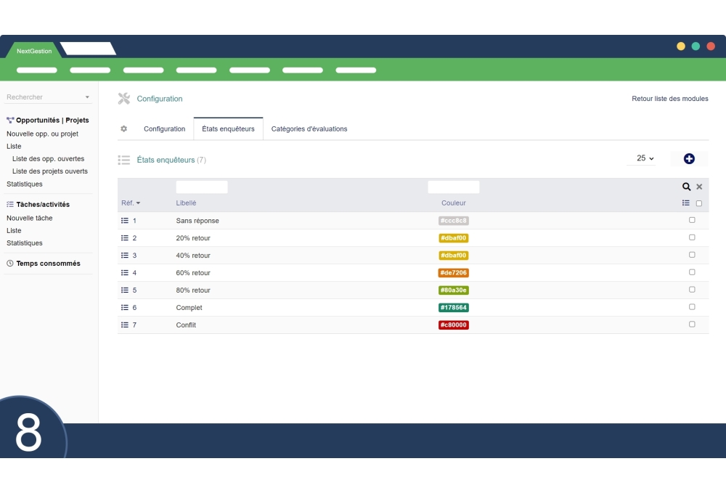Click the list icon on row 1
The width and height of the screenshot is (726, 493).
124,220
